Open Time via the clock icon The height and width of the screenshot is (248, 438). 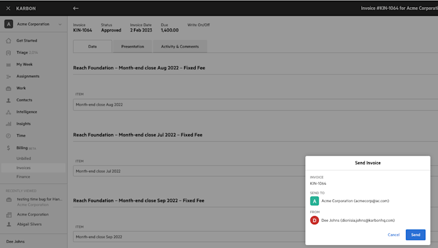(8, 136)
